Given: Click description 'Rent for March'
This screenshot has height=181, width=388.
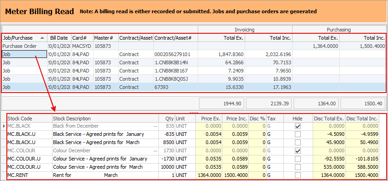Looking at the screenshot, I should (85, 176).
